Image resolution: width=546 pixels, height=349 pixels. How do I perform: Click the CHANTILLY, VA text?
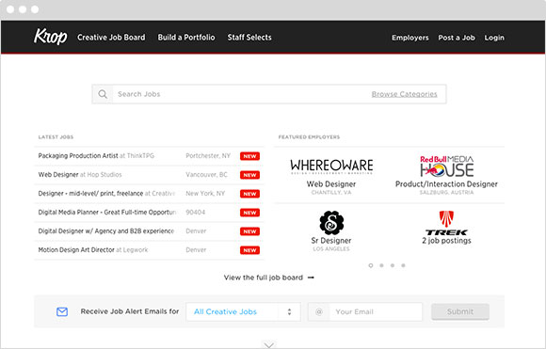tap(331, 193)
